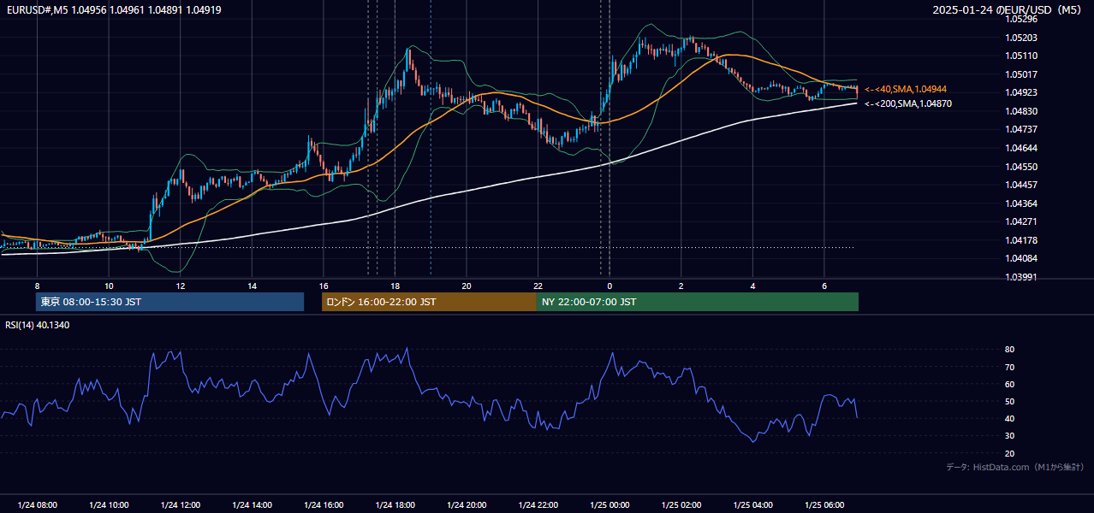Click RSI scale level 40
1094x513 pixels.
tap(1010, 418)
